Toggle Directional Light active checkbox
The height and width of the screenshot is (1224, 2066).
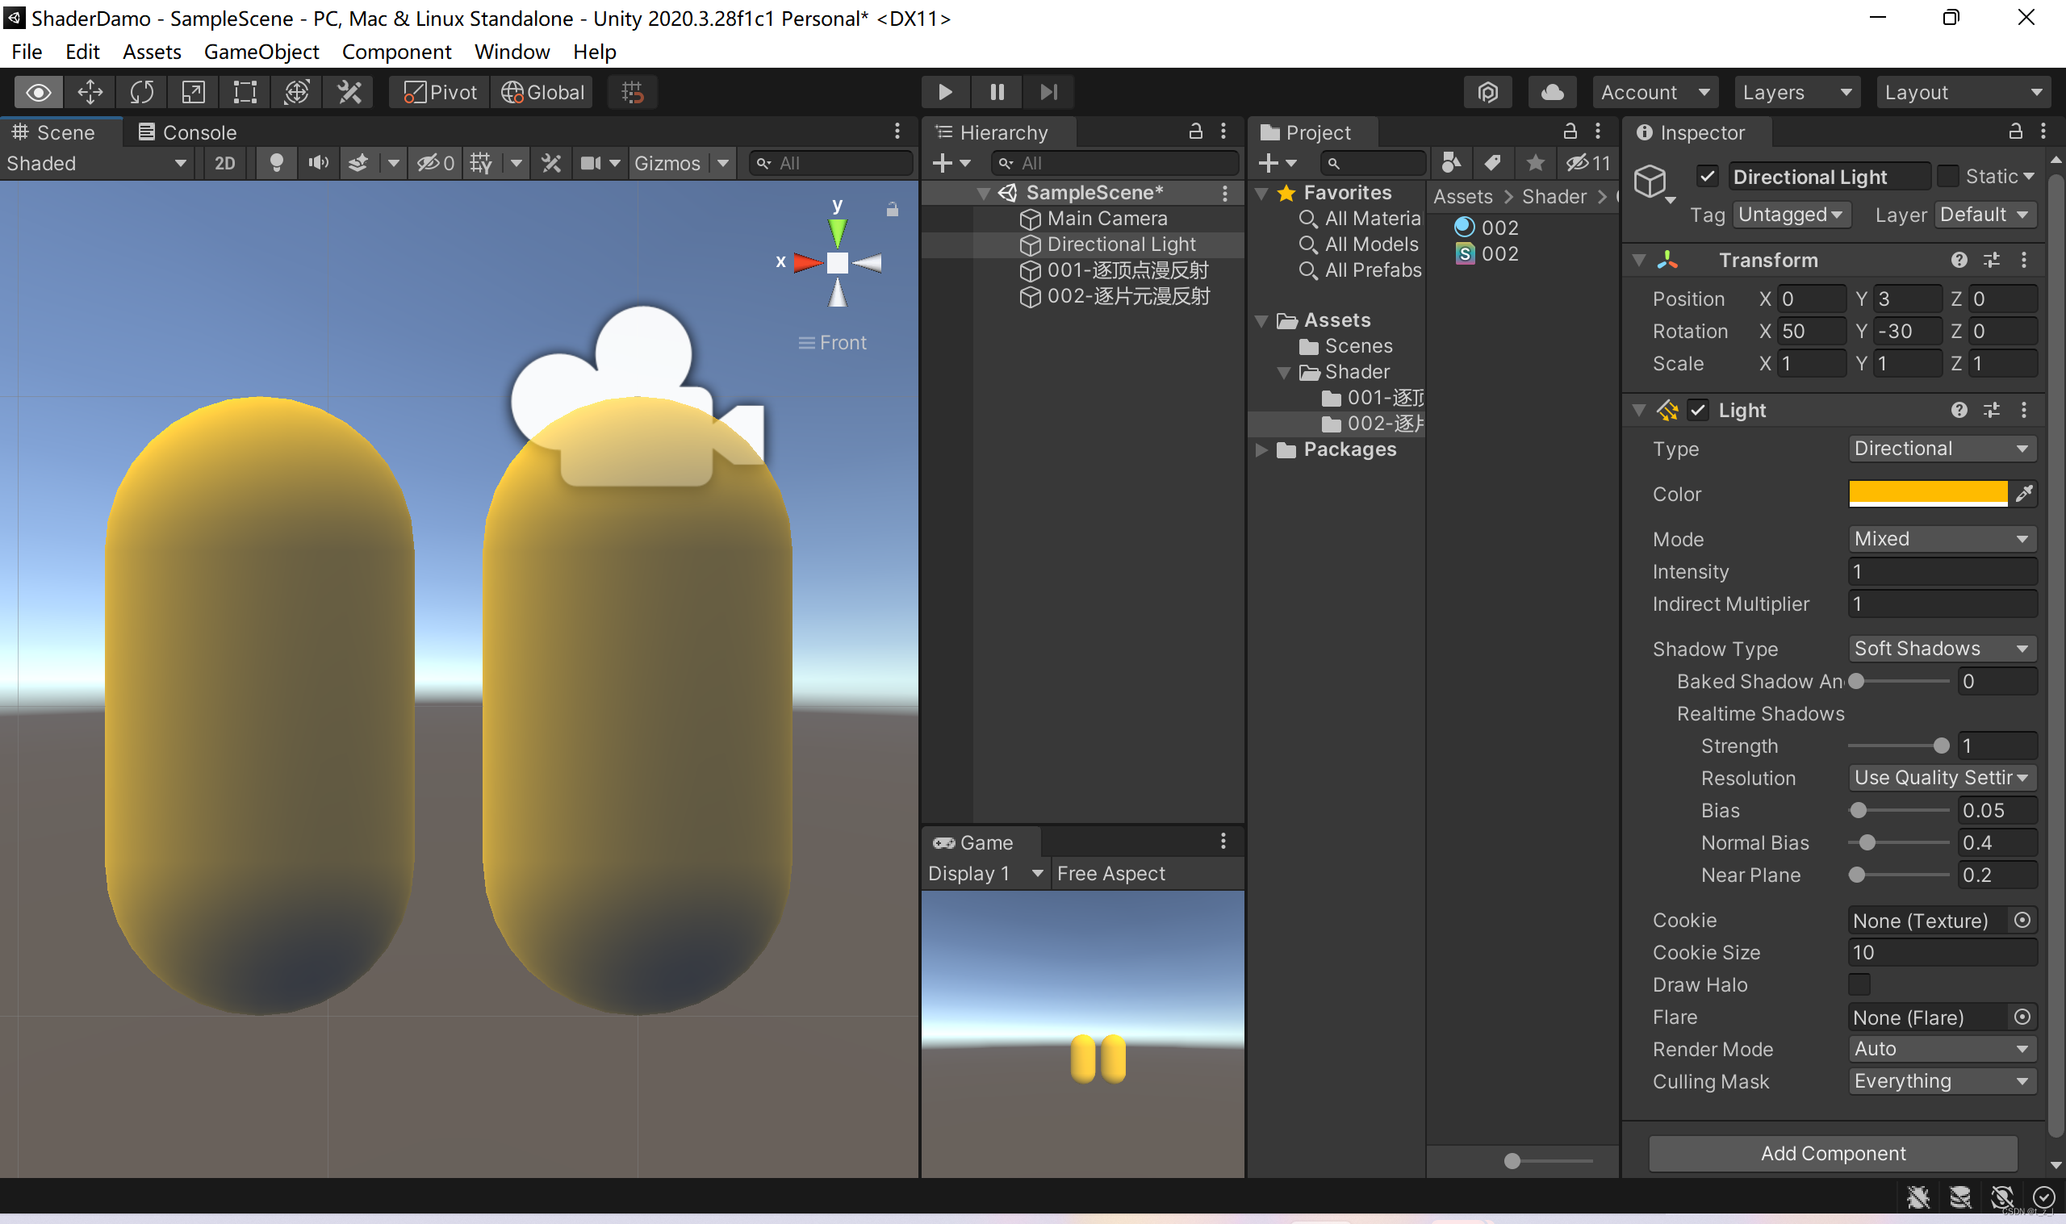1707,177
